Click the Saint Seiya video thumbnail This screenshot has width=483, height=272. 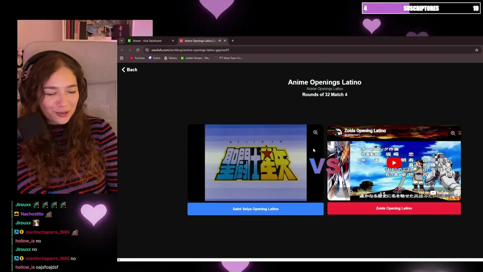pyautogui.click(x=255, y=162)
